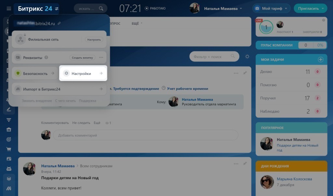The height and width of the screenshot is (196, 333).
Task: Open the shopping cart section in the sidebar
Action: click(9, 149)
